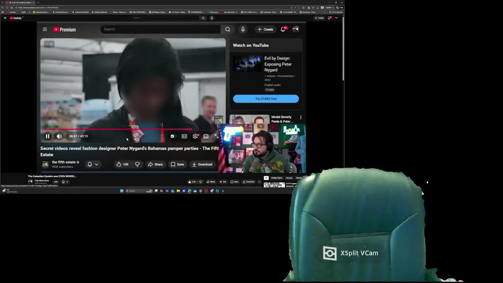Screen dimensions: 503x283
Task: Open notifications bell beside the Create button in Premium header
Action: tap(283, 29)
